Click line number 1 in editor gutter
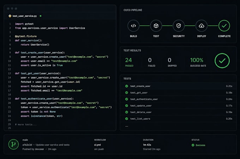This screenshot has width=240, height=159. coord(10,24)
